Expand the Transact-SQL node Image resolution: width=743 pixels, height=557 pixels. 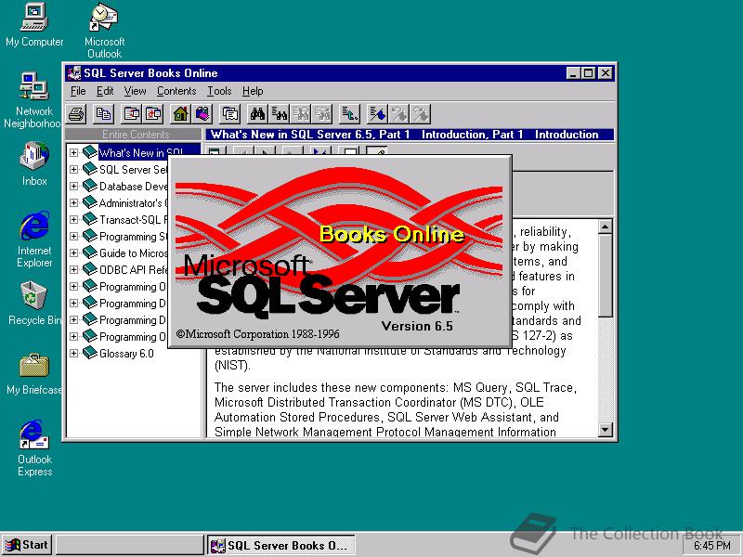pyautogui.click(x=73, y=219)
